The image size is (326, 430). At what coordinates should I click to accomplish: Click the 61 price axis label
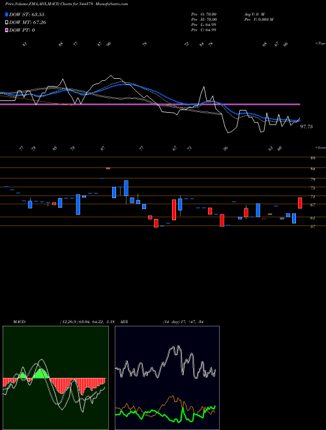point(312,218)
